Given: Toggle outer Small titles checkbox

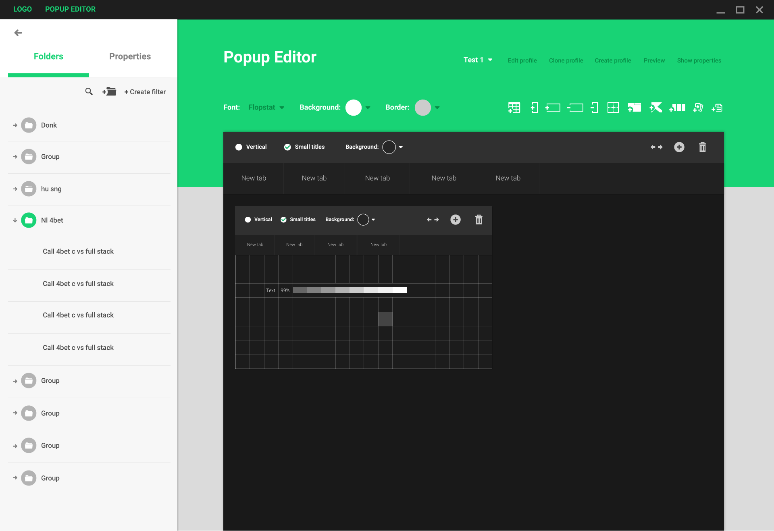Looking at the screenshot, I should [x=287, y=147].
